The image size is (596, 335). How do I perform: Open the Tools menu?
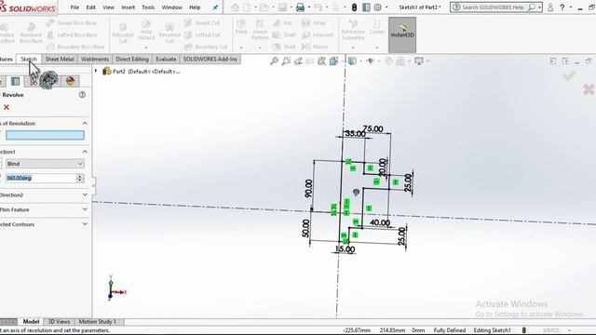148,7
